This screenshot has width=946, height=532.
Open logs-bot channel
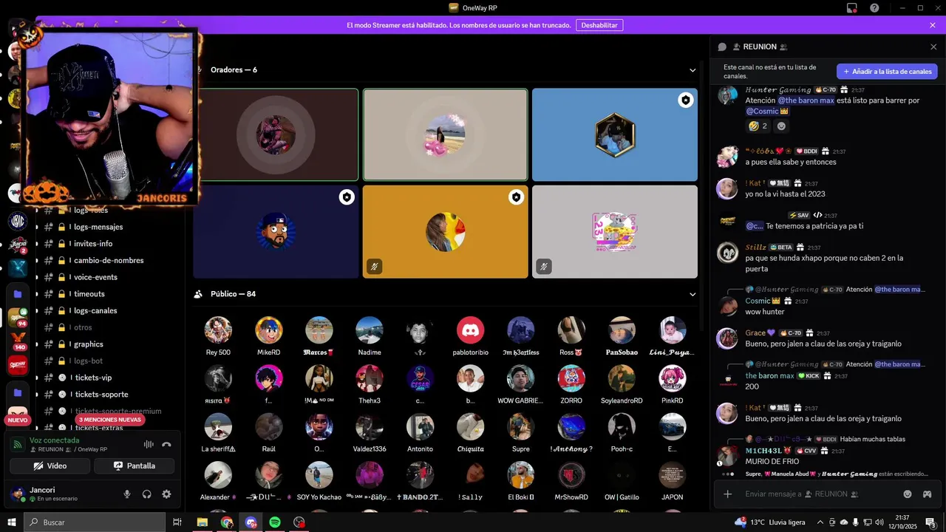click(88, 361)
